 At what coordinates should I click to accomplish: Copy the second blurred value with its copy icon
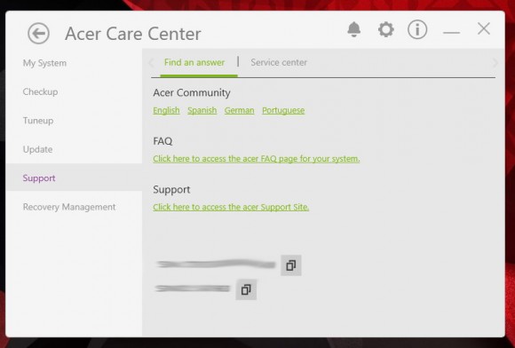[246, 289]
